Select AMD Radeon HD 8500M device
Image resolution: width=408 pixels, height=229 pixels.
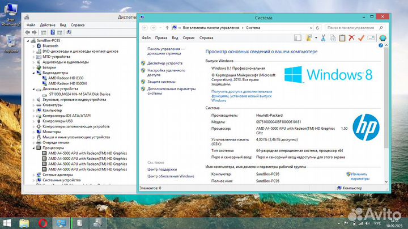67,83
